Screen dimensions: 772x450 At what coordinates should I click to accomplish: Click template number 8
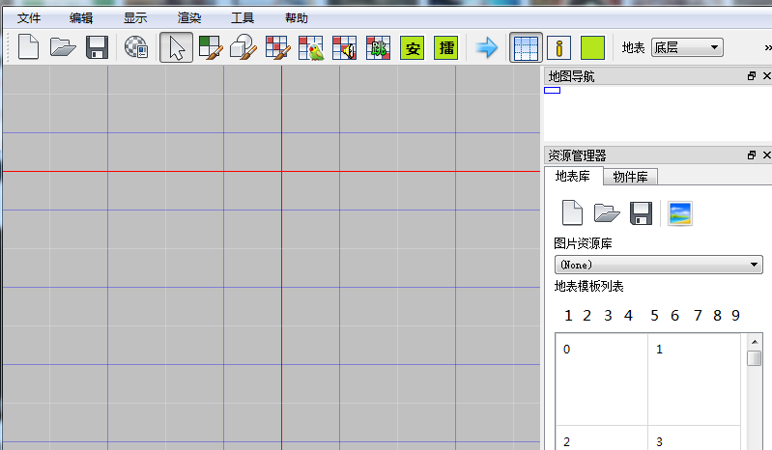tap(717, 315)
